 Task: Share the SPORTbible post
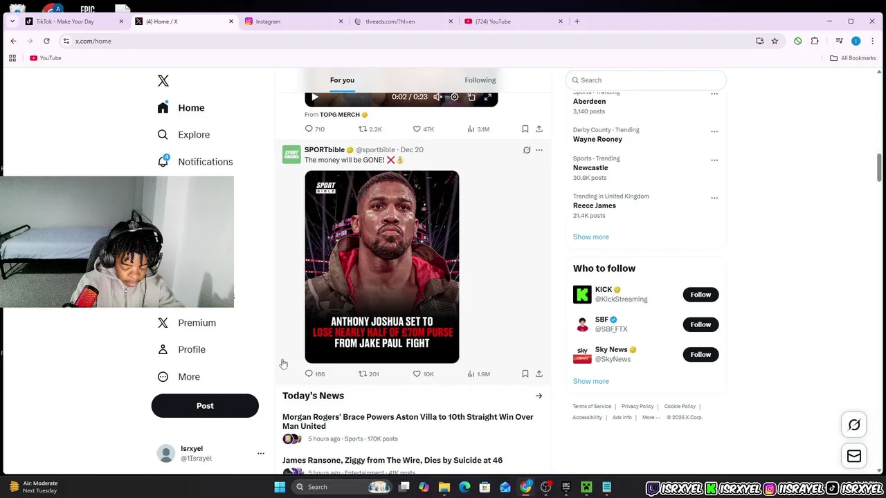539,374
